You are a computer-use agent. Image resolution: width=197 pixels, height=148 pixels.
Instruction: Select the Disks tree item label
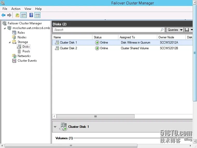[26, 47]
